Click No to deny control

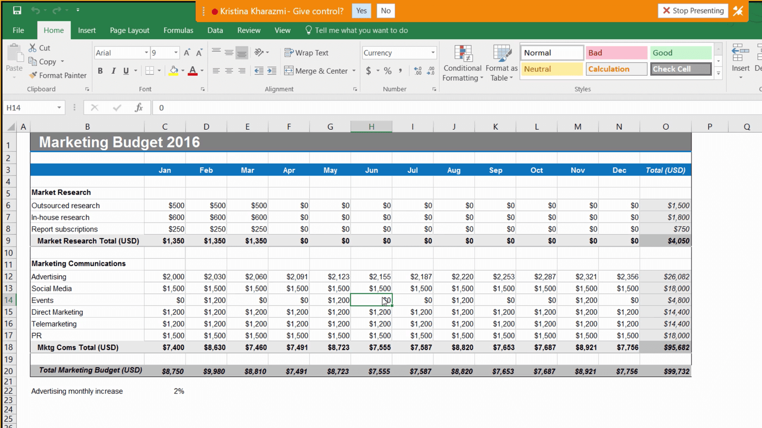tap(386, 10)
